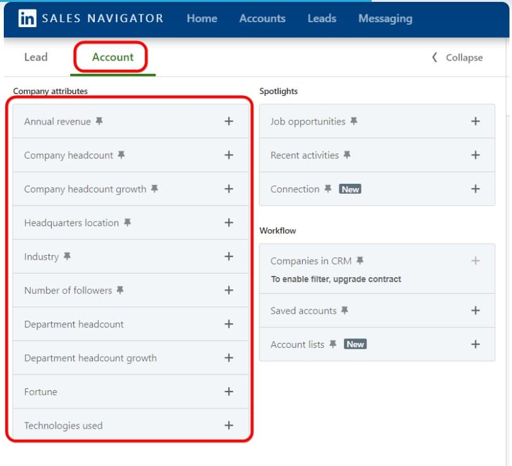The image size is (512, 466).
Task: Toggle pin on Companies in CRM
Action: coord(360,261)
